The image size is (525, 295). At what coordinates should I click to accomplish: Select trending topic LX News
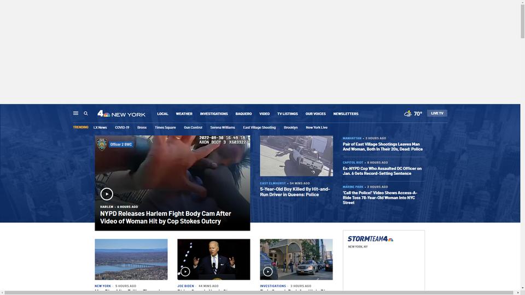100,127
